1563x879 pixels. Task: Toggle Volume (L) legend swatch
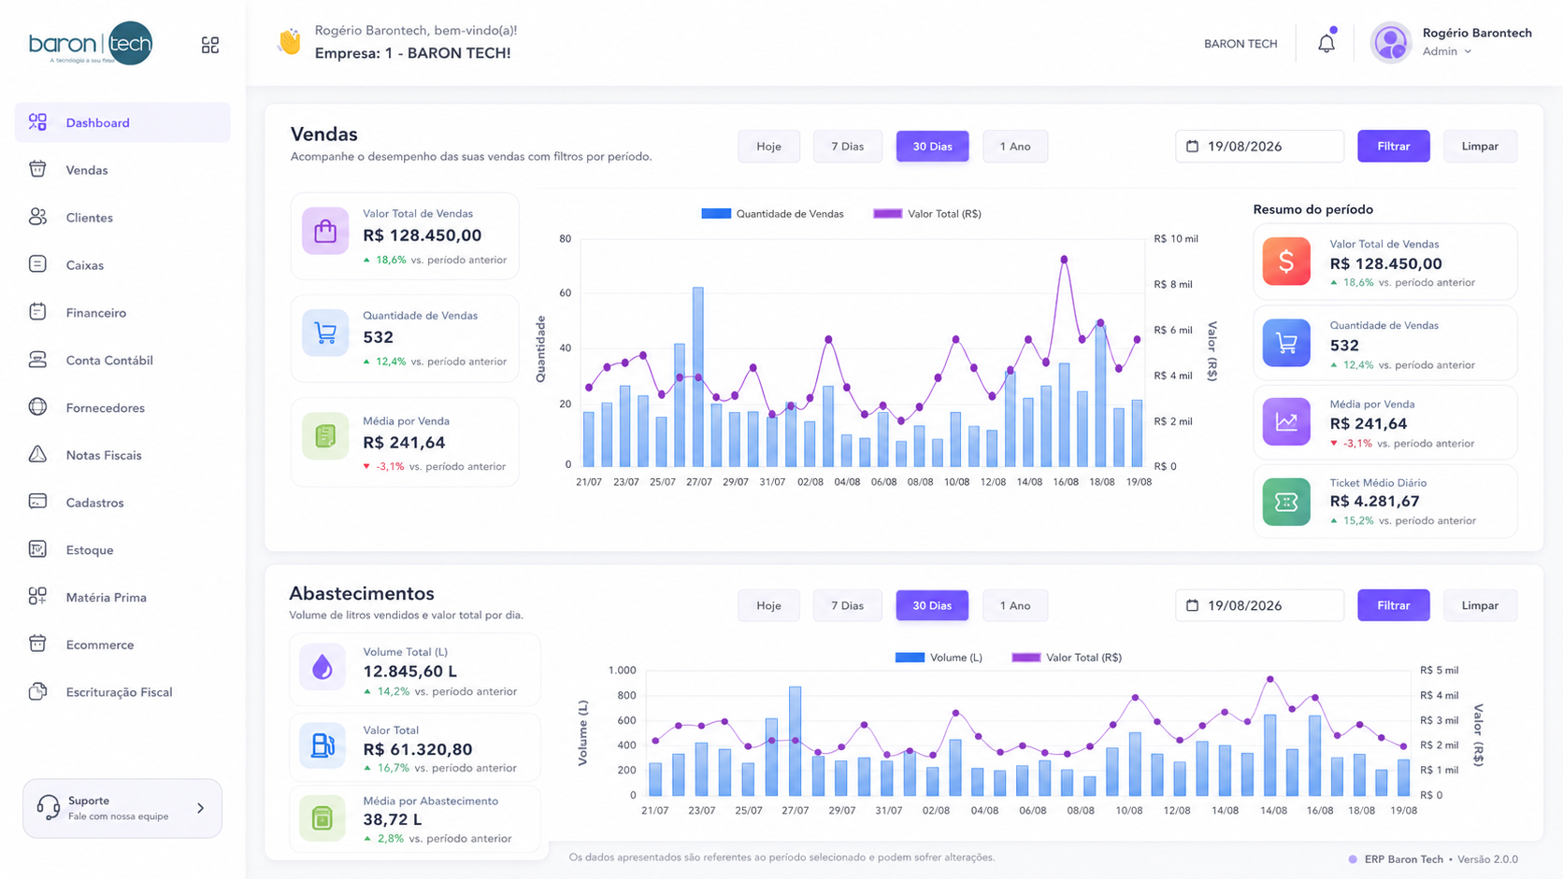[910, 658]
